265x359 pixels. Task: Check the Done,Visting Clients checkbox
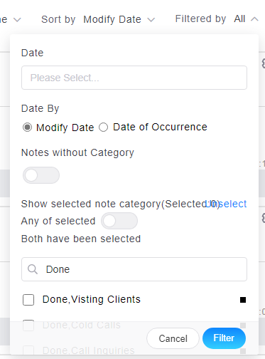click(28, 300)
